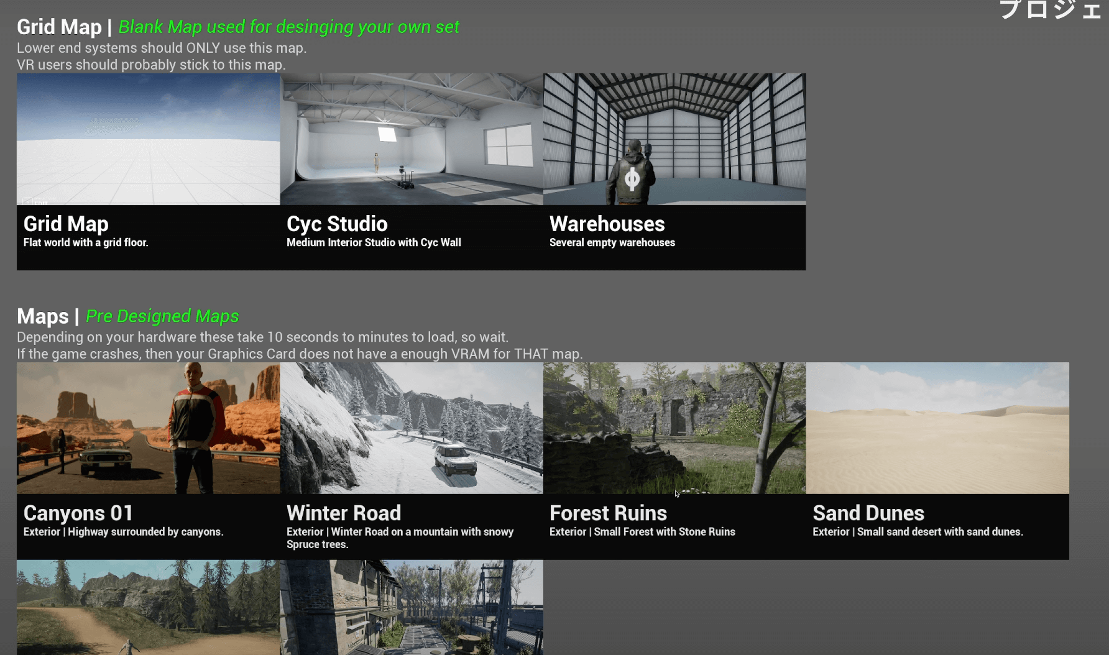Click the Sand Dunes title label
The width and height of the screenshot is (1109, 655).
(868, 513)
